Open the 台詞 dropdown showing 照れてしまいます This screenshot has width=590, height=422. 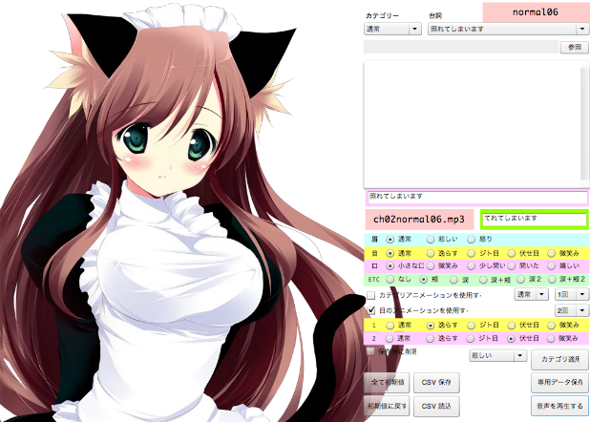point(508,29)
